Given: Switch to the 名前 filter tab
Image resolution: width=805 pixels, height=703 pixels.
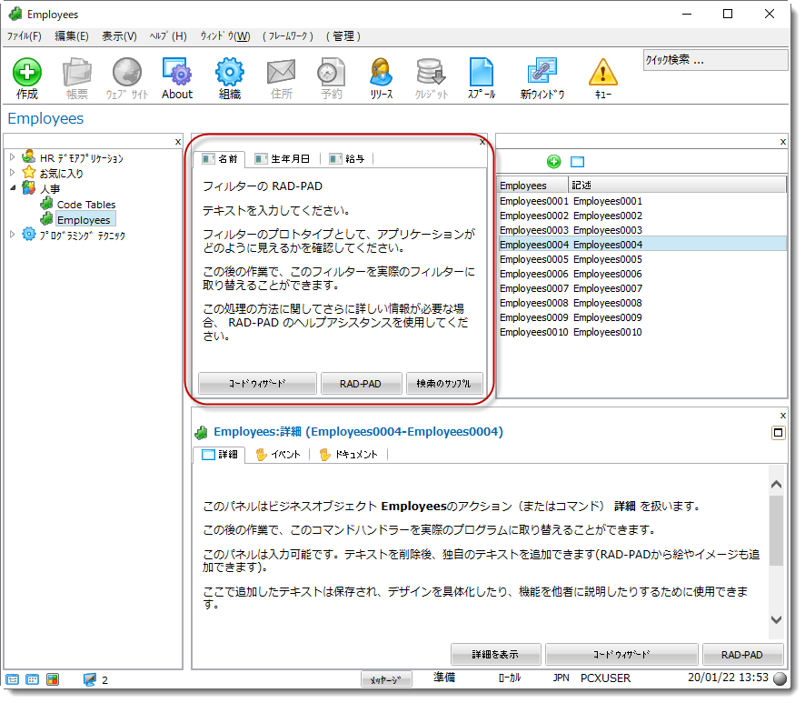Looking at the screenshot, I should [219, 159].
